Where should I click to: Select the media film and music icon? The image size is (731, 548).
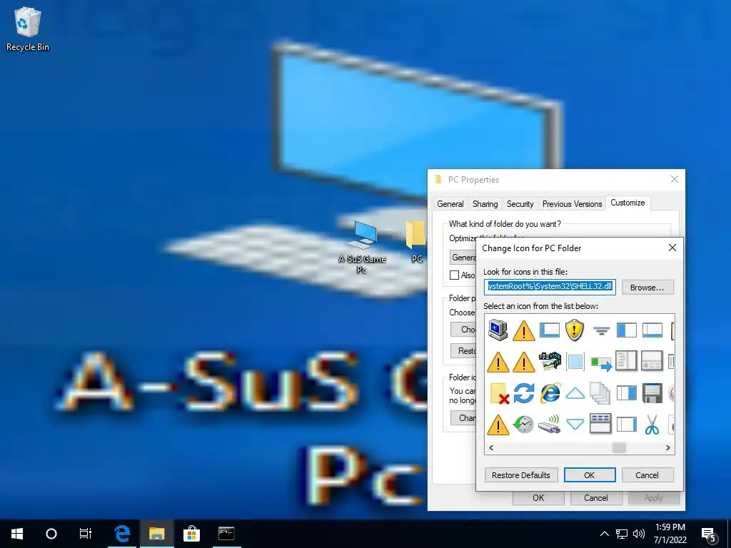[550, 362]
